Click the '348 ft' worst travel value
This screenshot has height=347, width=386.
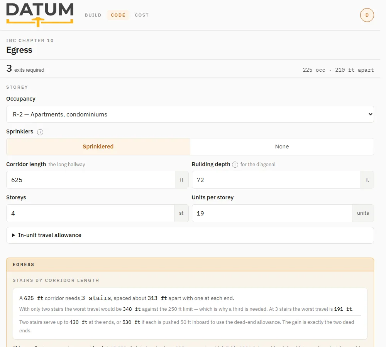[132, 309]
